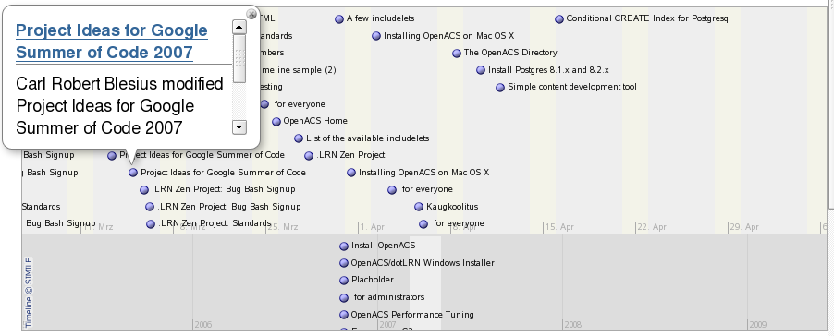Viewport: 834px width, 336px height.
Task: Click the '2006' year label in overview band
Action: coord(203,324)
